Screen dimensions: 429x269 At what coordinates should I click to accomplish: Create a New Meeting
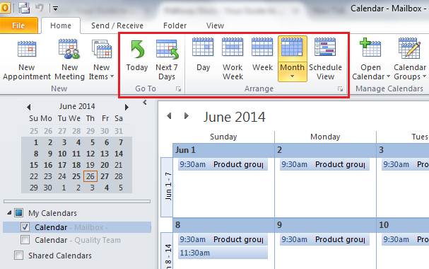tap(69, 60)
